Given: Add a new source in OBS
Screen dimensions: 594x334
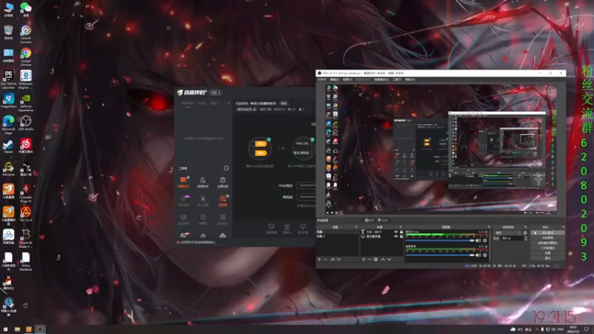Looking at the screenshot, I should tap(363, 259).
